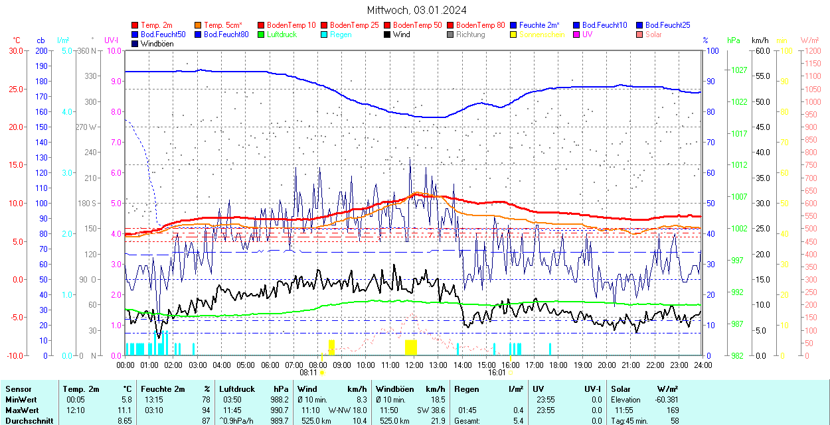830x425 pixels.
Task: Select the green Luftdruck legend swatch
Action: pos(262,34)
